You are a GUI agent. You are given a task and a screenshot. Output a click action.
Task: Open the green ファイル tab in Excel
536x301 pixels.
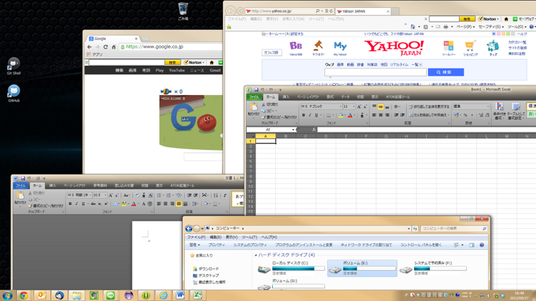tap(254, 97)
